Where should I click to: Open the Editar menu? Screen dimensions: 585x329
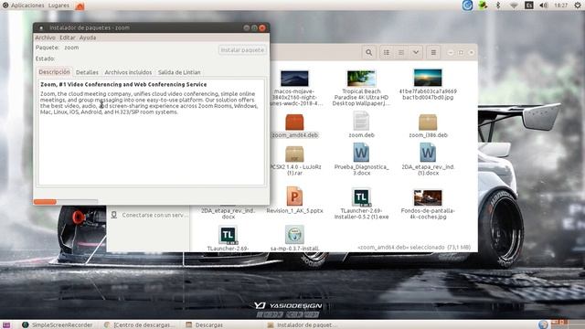[67, 37]
